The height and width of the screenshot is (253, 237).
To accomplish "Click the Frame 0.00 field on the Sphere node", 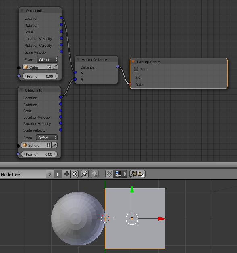I will [x=39, y=154].
